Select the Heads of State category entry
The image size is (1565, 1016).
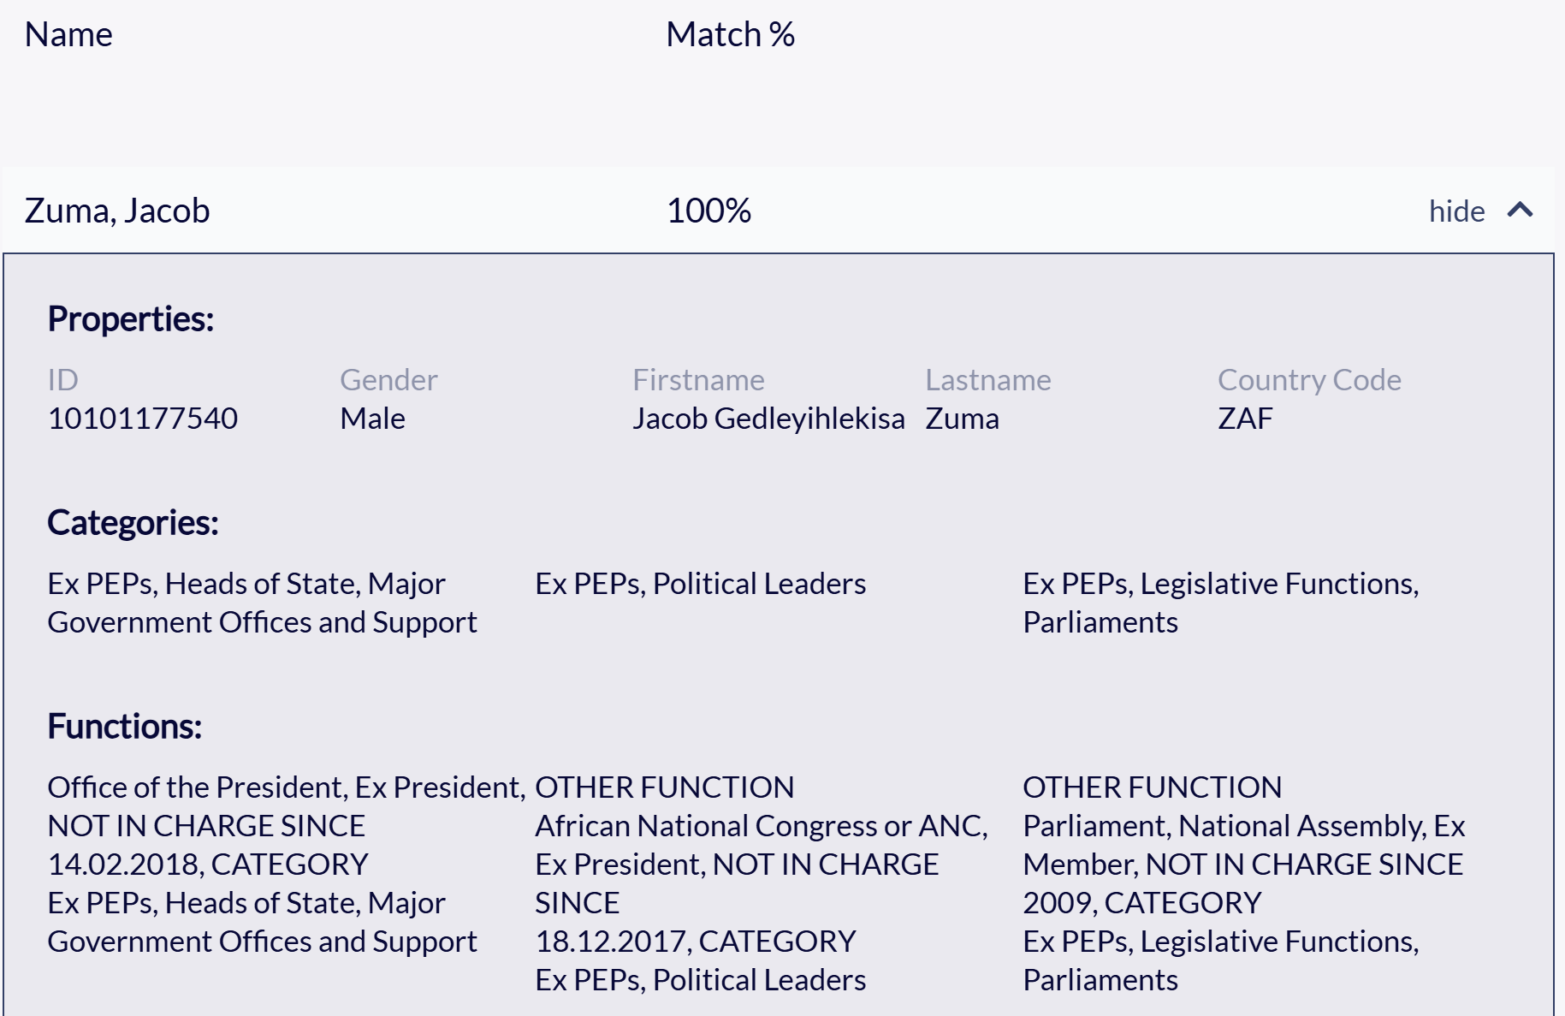pos(263,603)
